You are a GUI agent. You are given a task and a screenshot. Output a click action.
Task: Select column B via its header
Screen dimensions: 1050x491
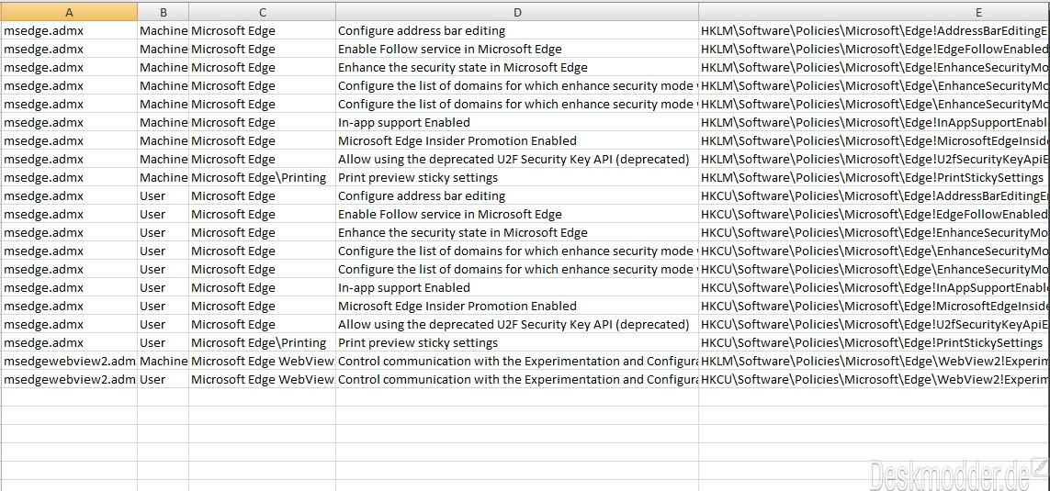pos(164,11)
